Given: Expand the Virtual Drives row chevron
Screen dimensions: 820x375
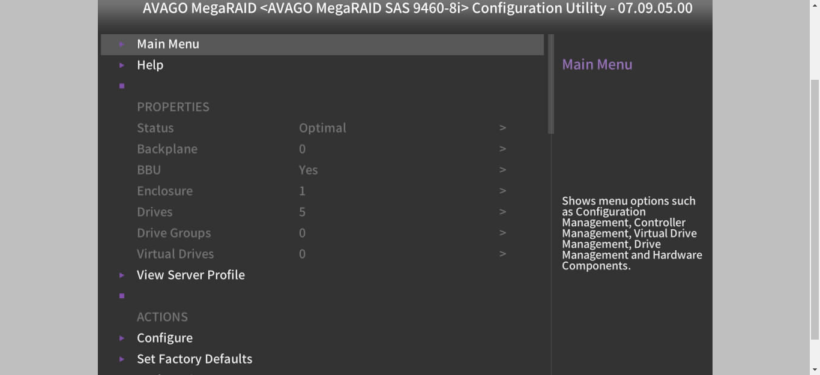Looking at the screenshot, I should pos(503,254).
